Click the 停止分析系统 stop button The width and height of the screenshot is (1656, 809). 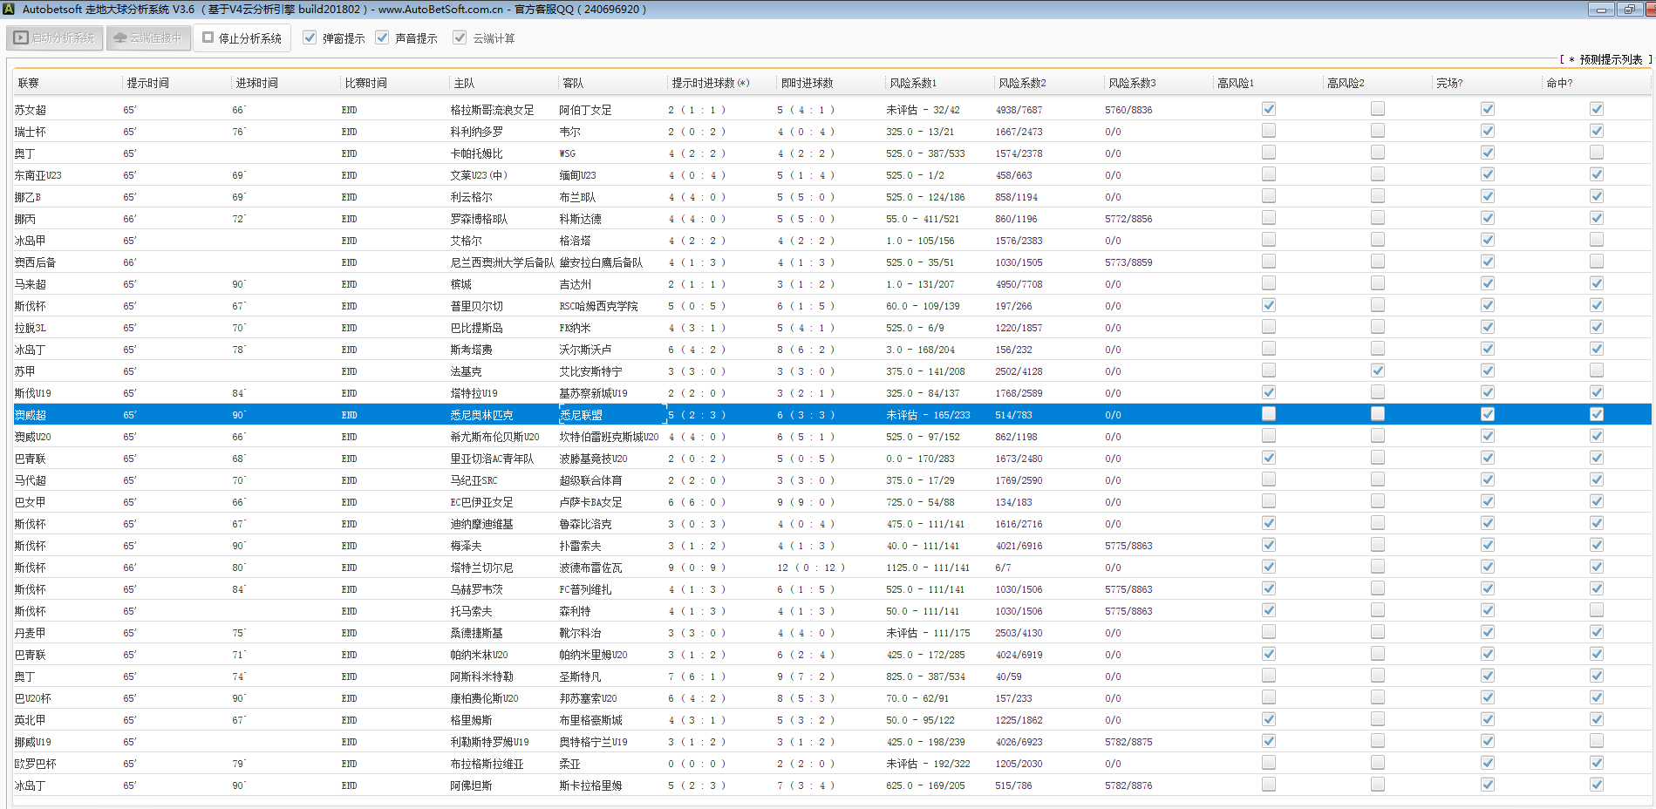(x=242, y=38)
